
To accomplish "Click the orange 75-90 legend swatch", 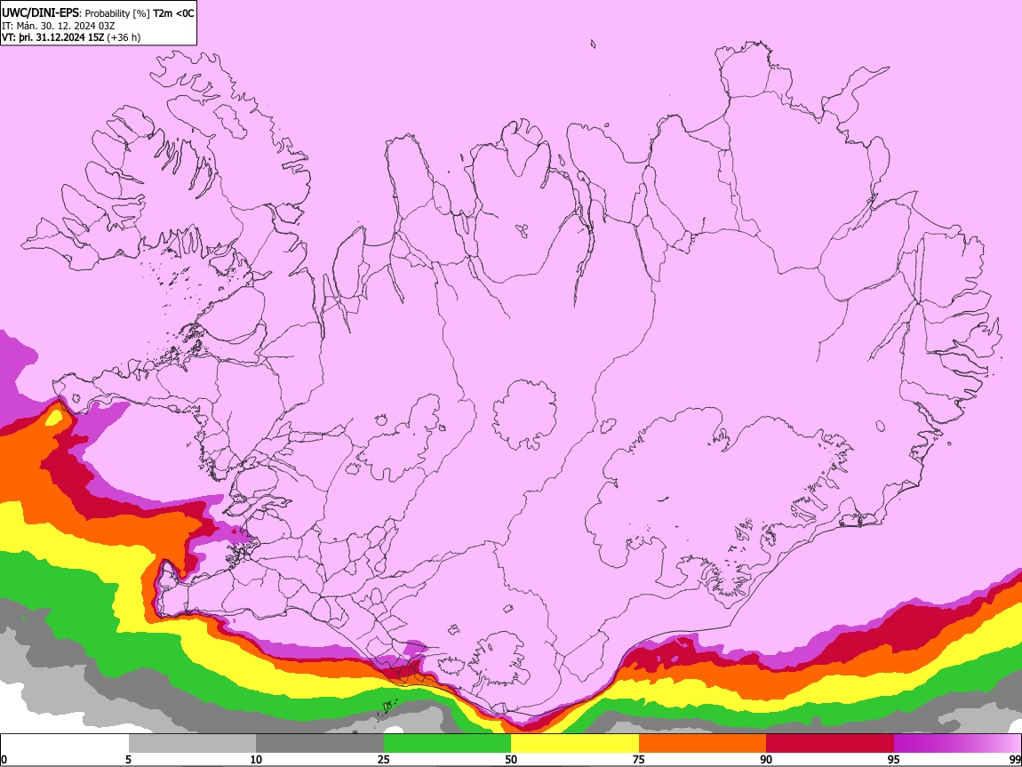I will click(703, 744).
